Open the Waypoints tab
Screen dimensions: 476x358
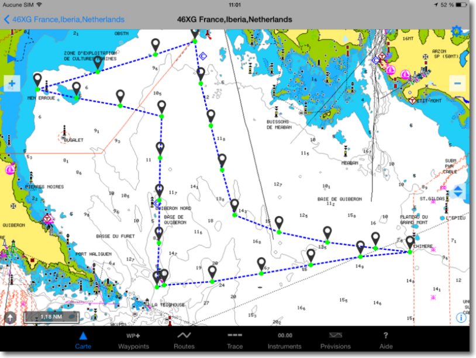coord(133,340)
